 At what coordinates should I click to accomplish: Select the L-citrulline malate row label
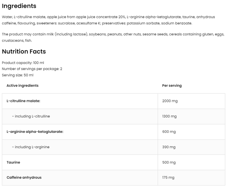pos(24,101)
